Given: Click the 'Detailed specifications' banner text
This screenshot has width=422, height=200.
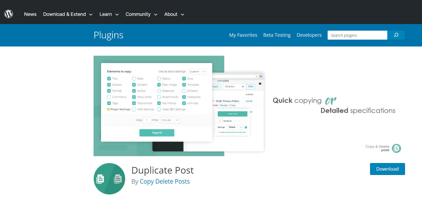Looking at the screenshot, I should [x=358, y=110].
